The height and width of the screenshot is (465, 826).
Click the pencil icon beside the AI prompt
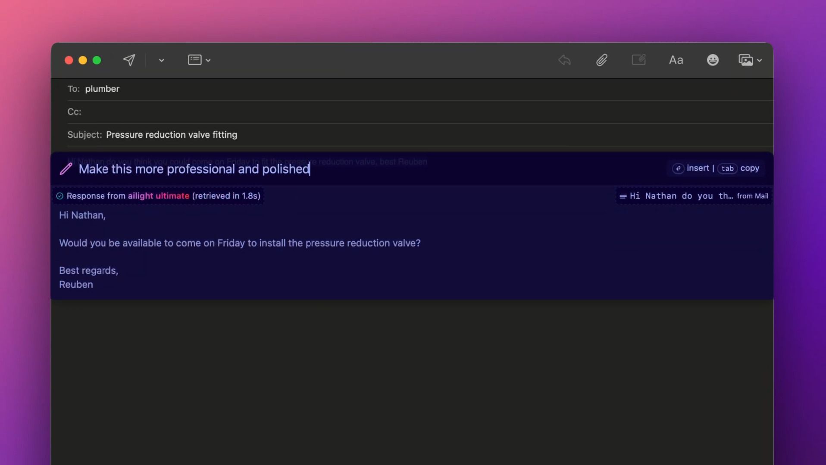[x=66, y=169]
